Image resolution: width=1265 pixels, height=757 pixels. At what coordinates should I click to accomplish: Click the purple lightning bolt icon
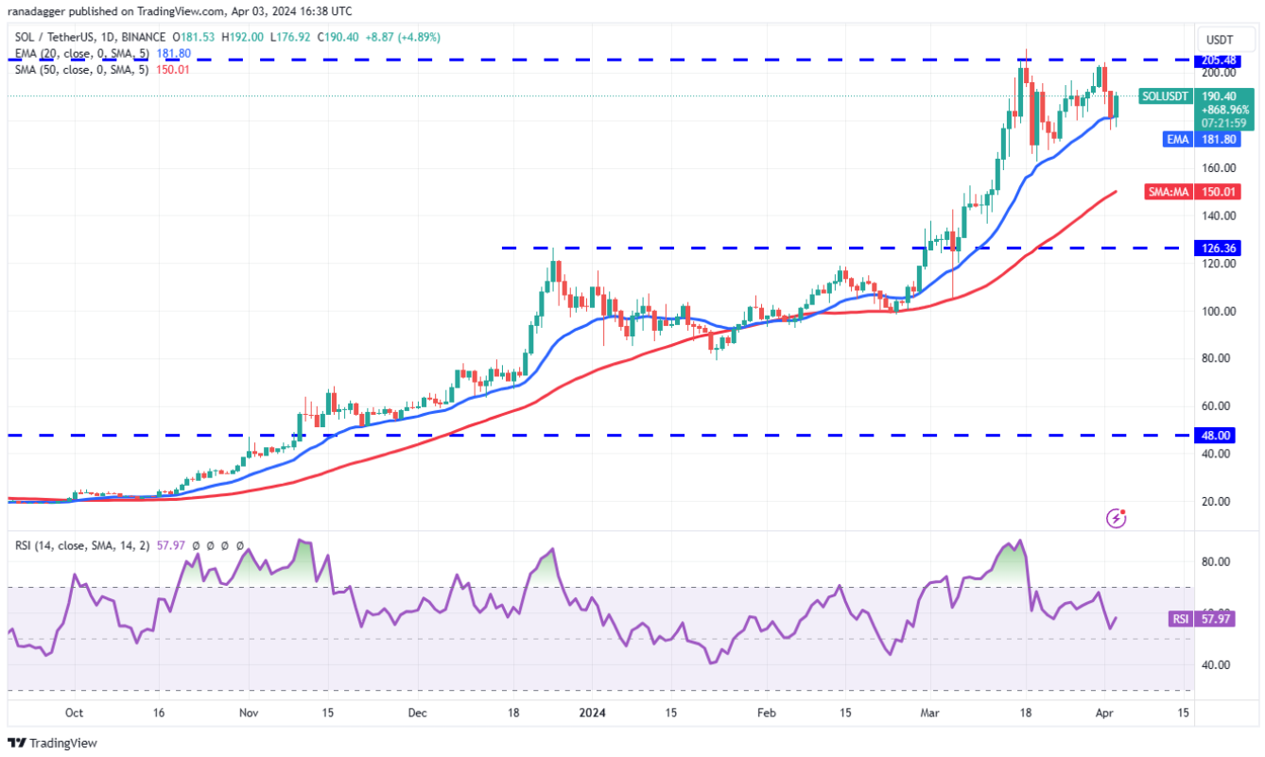pos(1118,518)
